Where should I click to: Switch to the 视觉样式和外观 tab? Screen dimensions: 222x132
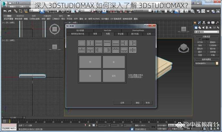78,34
